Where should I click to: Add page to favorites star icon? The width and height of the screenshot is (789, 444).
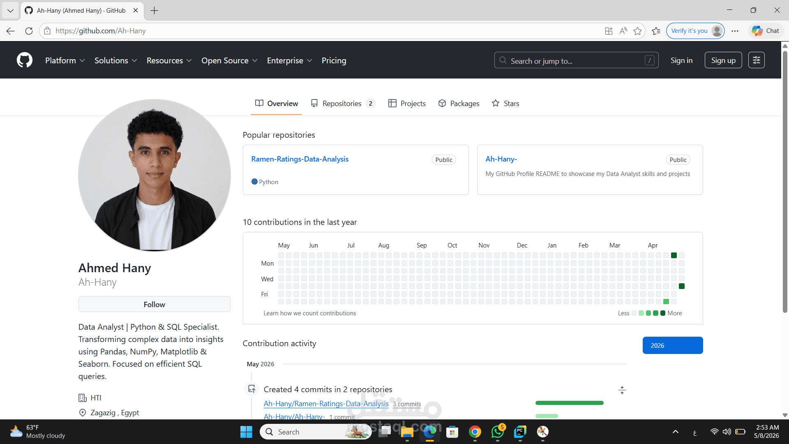[637, 31]
